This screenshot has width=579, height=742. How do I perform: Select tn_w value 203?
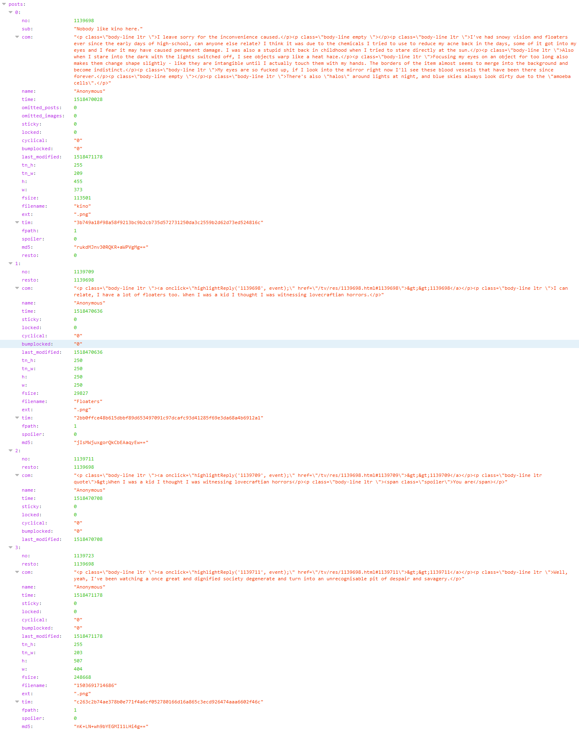pos(78,653)
